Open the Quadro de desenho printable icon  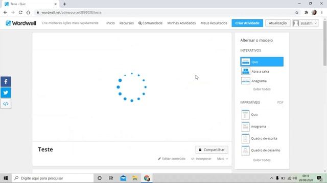pyautogui.click(x=245, y=150)
